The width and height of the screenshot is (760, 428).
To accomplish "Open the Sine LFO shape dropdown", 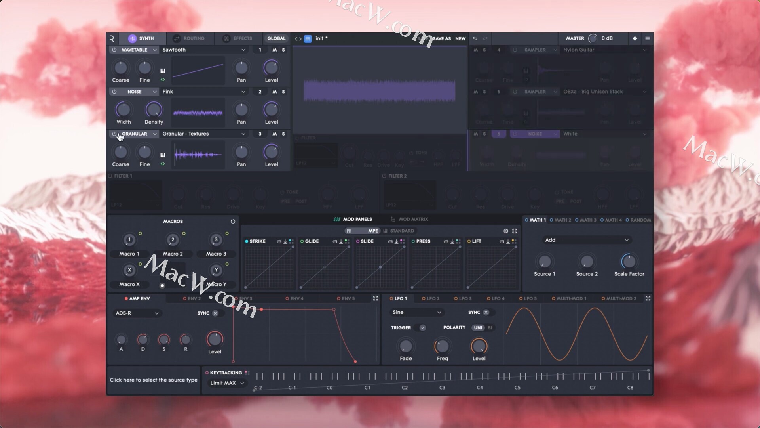I will pyautogui.click(x=417, y=312).
